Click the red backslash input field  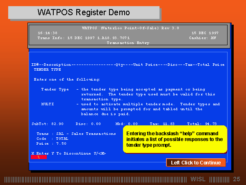point(39,157)
